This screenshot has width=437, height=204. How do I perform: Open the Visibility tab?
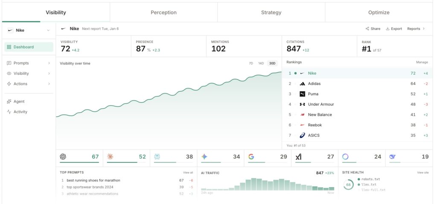pyautogui.click(x=56, y=12)
